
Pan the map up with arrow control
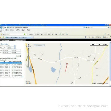[x=28, y=45]
